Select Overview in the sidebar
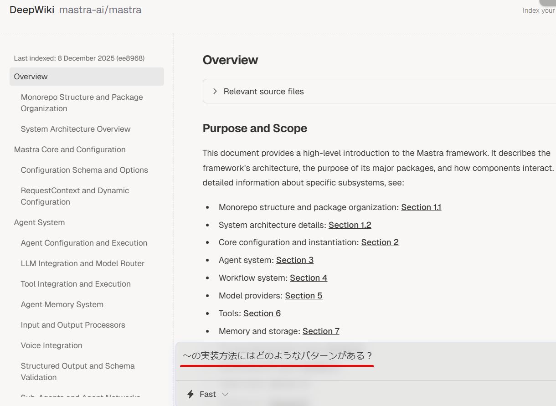 (87, 77)
